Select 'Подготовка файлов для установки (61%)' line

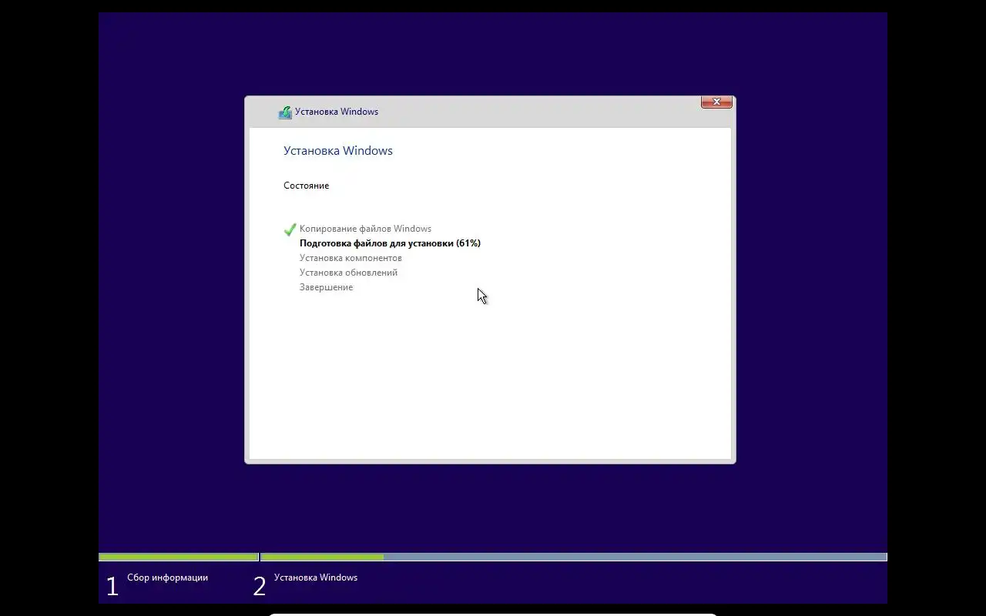(390, 243)
